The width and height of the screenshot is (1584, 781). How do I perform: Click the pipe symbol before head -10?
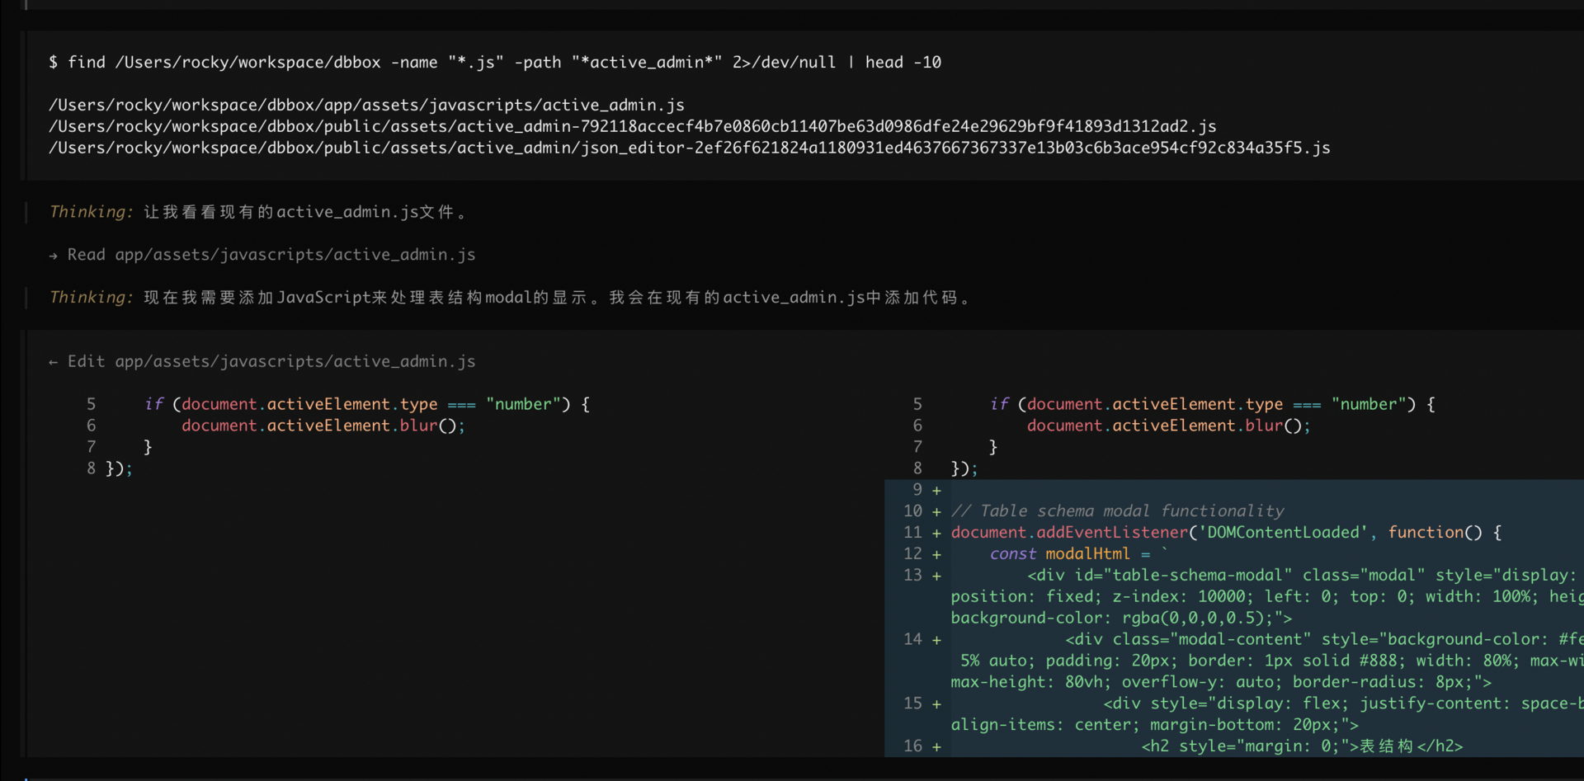tap(851, 63)
